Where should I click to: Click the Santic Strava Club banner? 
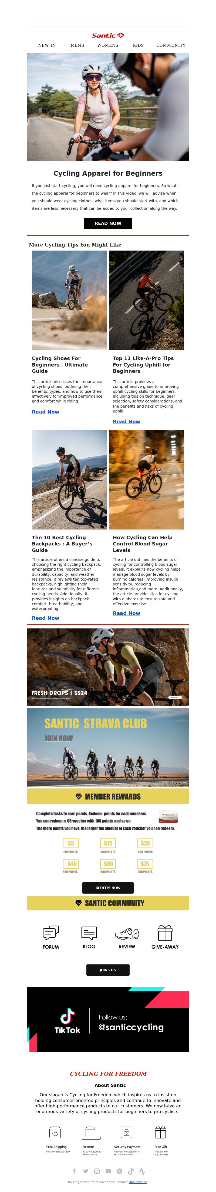pos(108,747)
